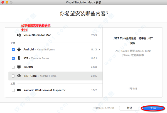Click the Android robot icon
167x113 pixels.
pyautogui.click(x=19, y=50)
